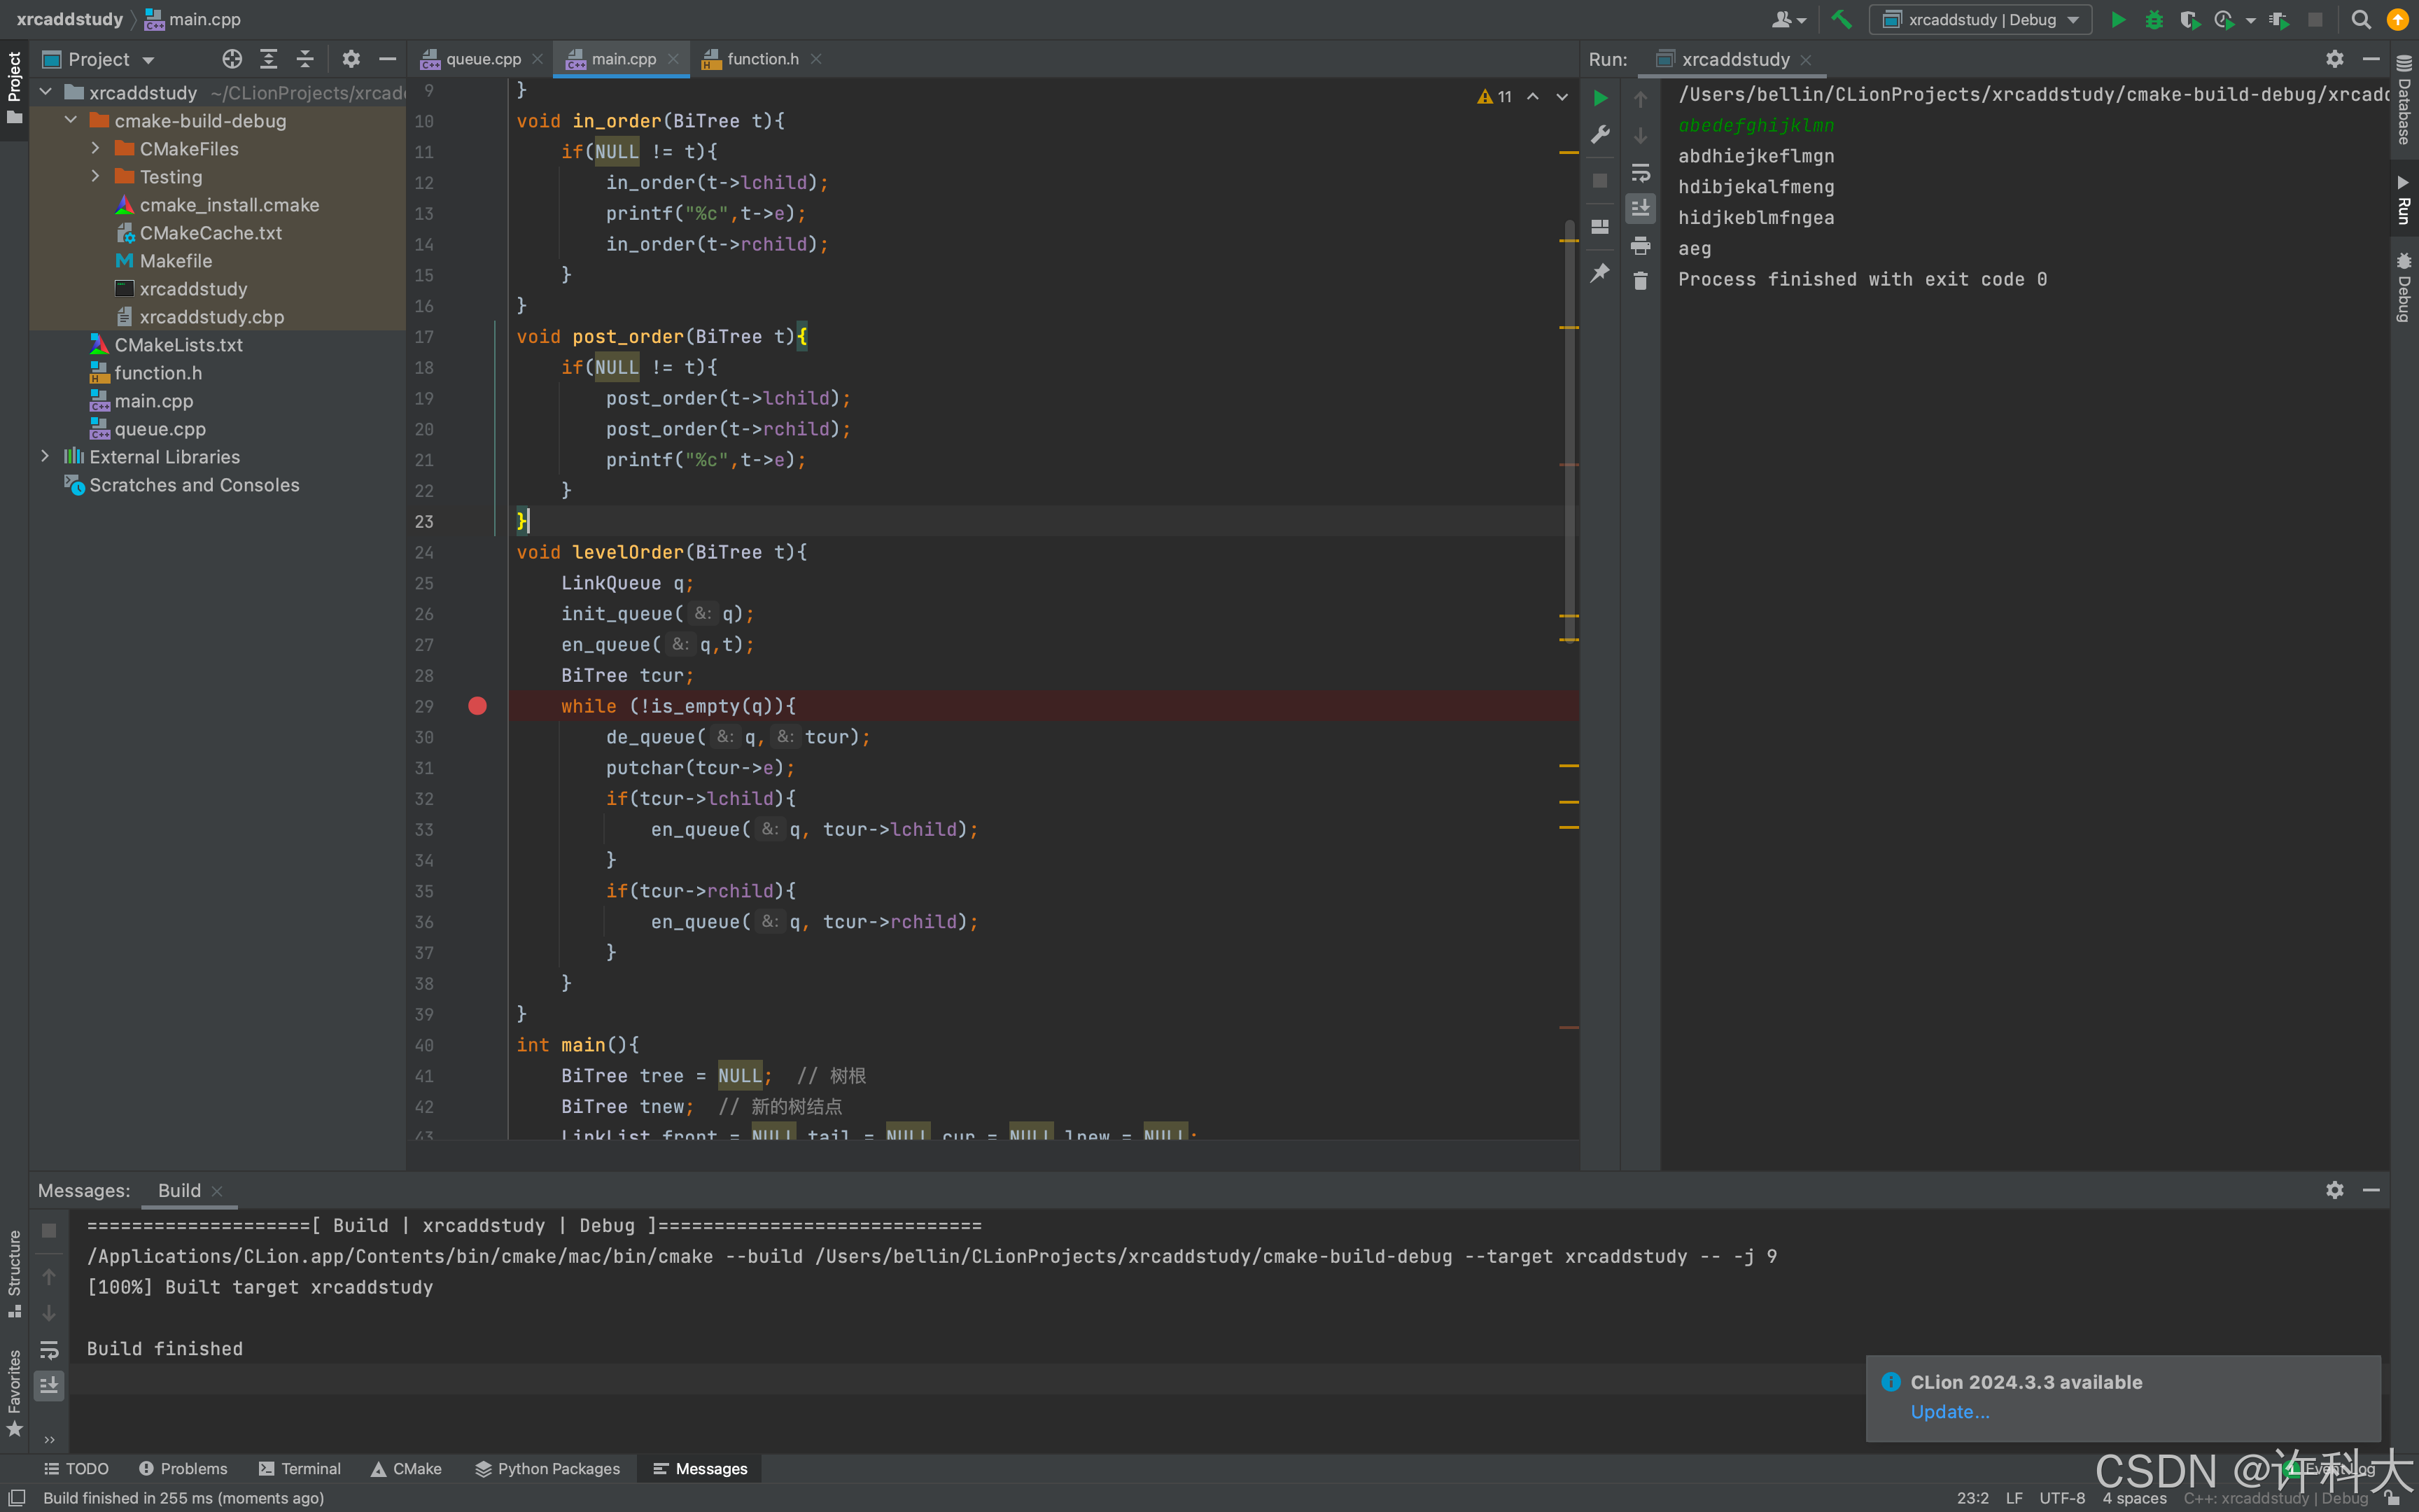This screenshot has width=2419, height=1512.
Task: Expand the CMakeFiles folder
Action: point(96,149)
